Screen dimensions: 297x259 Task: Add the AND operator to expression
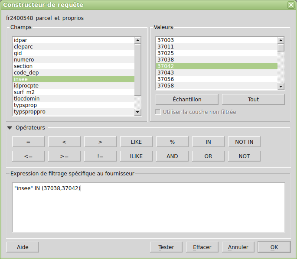point(172,156)
